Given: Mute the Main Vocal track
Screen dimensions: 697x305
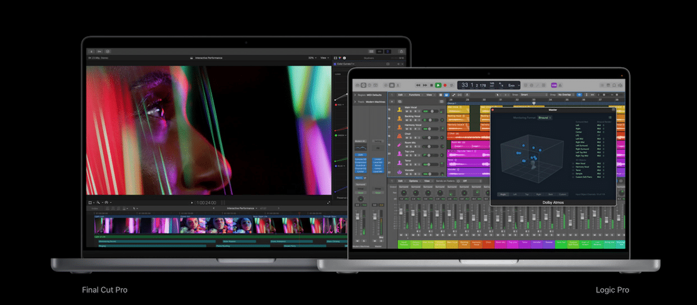Looking at the screenshot, I should 407,111.
